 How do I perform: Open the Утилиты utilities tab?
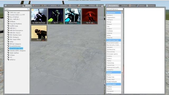point(151,6)
